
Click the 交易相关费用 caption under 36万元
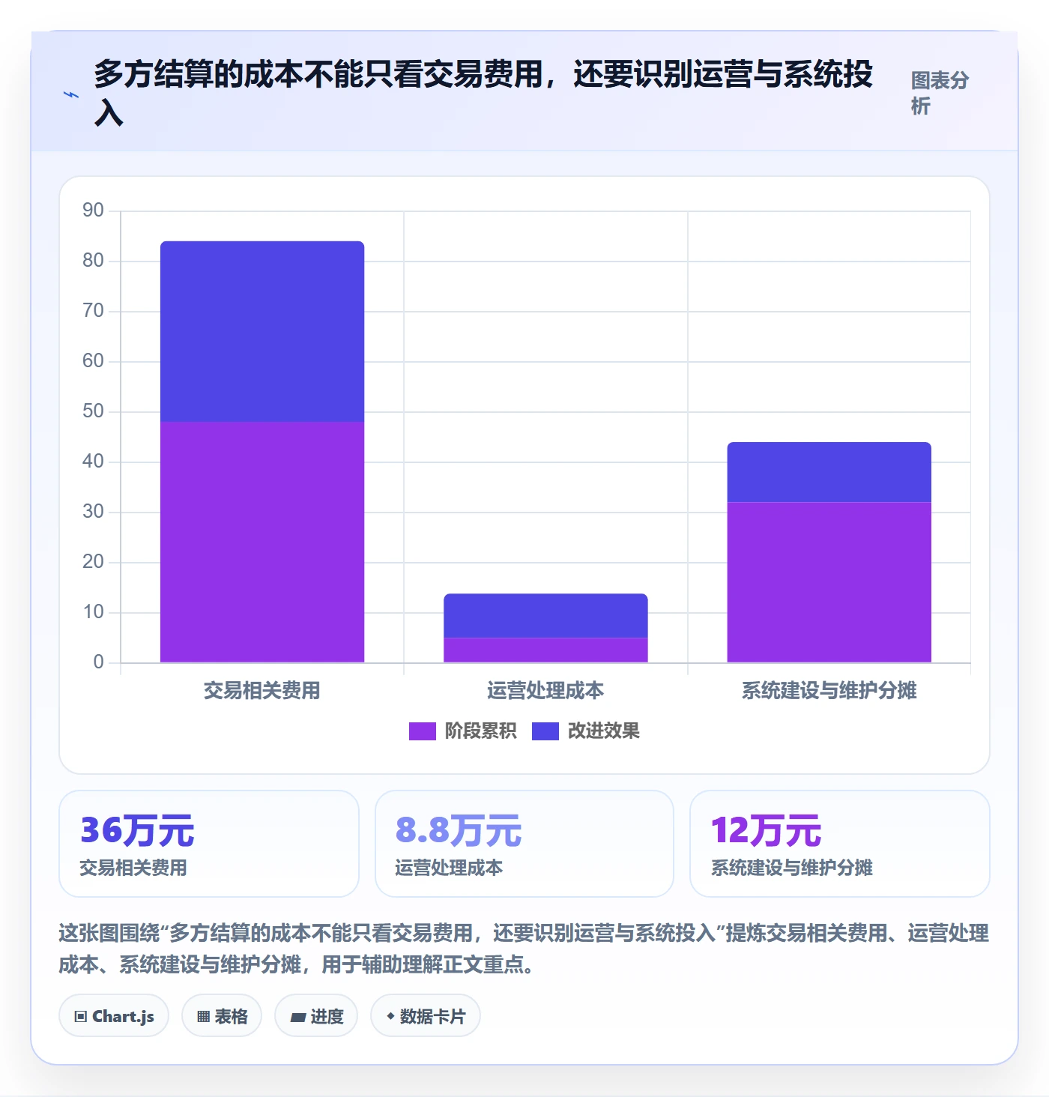pyautogui.click(x=133, y=868)
